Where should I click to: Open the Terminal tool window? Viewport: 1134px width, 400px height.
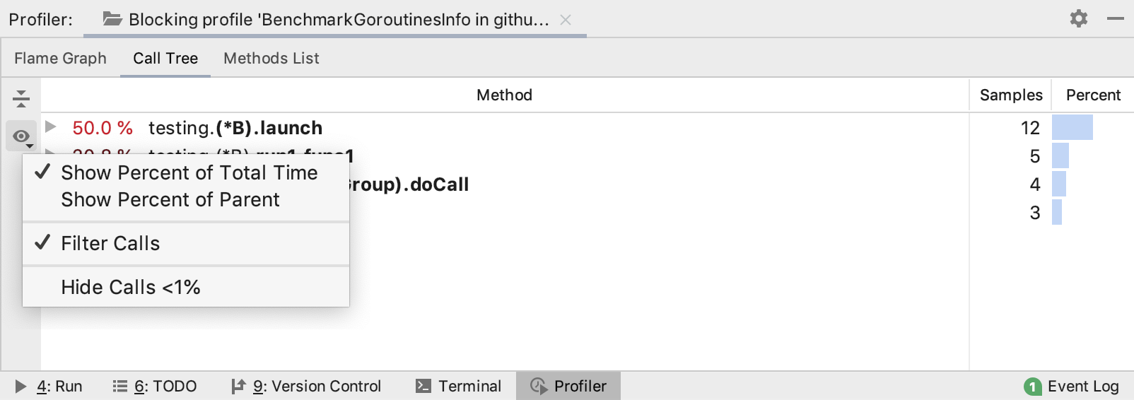click(x=459, y=386)
